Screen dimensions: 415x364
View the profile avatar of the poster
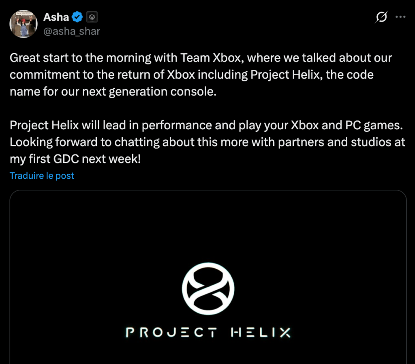(x=23, y=24)
